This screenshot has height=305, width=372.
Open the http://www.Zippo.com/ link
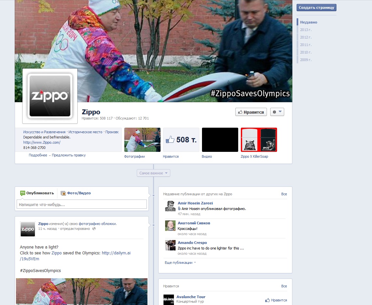pyautogui.click(x=42, y=142)
